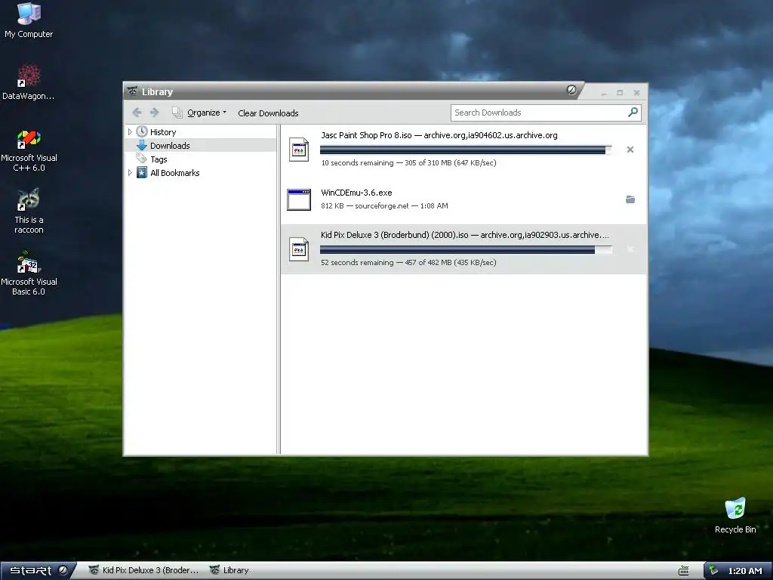
Task: Click the Jasc Paint Shop Pro file icon
Action: coord(299,150)
